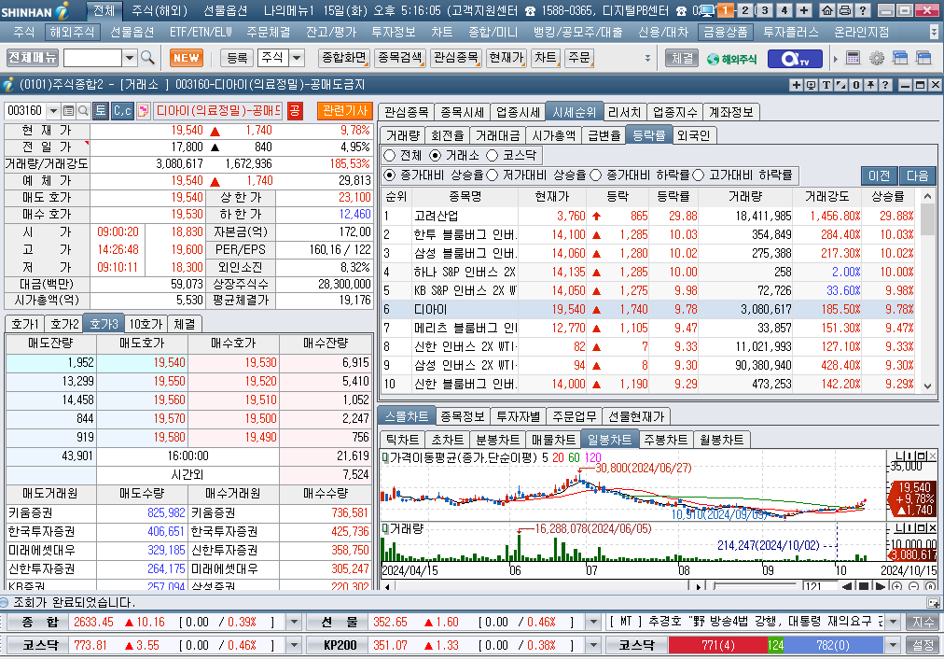
Task: Open the alpha TV icon
Action: pyautogui.click(x=794, y=59)
